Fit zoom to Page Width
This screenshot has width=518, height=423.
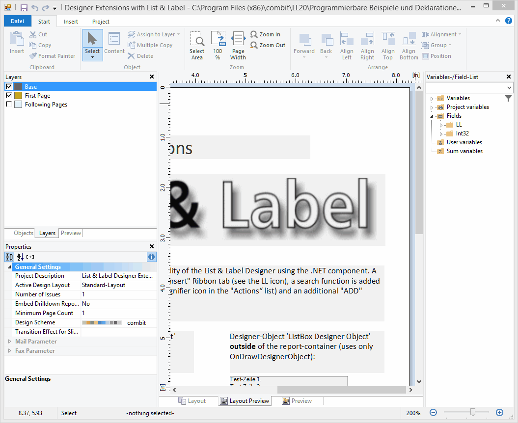pos(238,45)
